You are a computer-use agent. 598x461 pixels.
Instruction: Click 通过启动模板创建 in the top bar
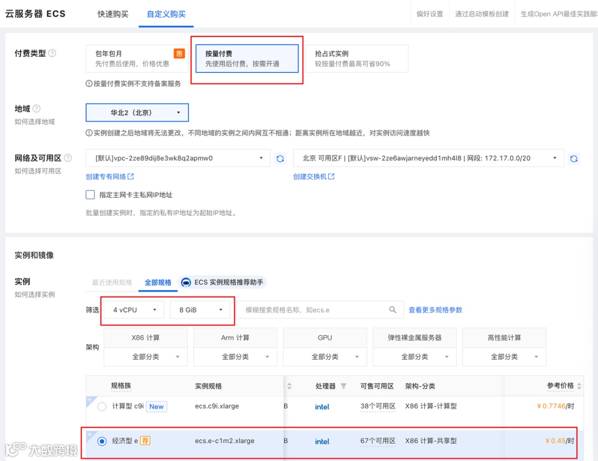[482, 14]
